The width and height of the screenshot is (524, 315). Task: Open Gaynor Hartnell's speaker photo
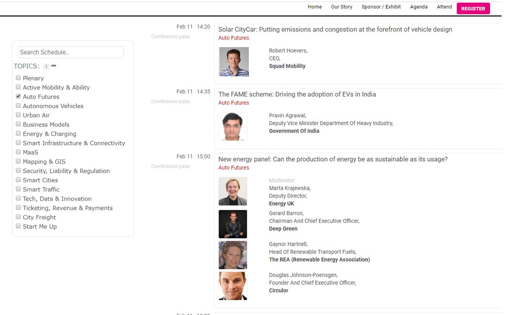click(x=233, y=255)
